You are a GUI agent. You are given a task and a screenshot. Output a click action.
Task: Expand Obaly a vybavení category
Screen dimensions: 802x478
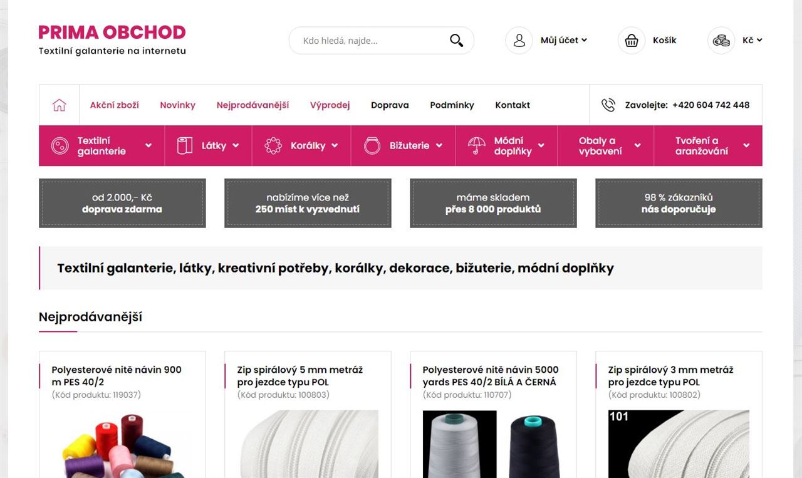[605, 146]
